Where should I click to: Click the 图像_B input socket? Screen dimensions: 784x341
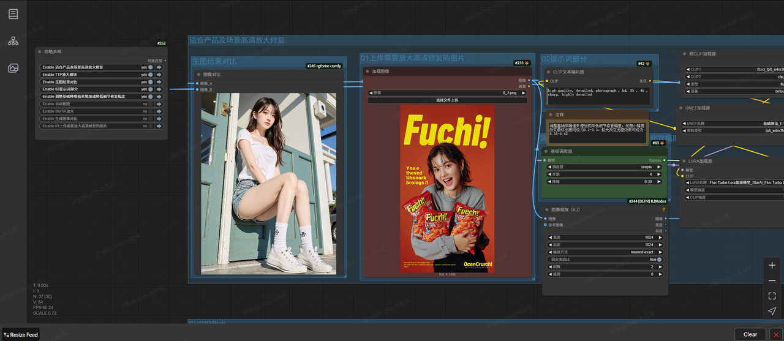pos(197,89)
